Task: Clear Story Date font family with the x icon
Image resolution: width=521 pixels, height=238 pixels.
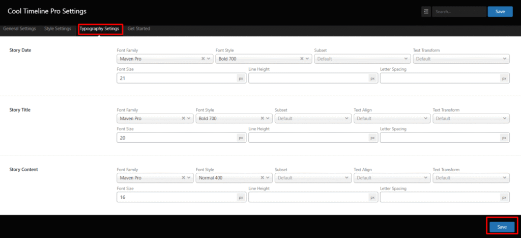Action: click(x=203, y=59)
